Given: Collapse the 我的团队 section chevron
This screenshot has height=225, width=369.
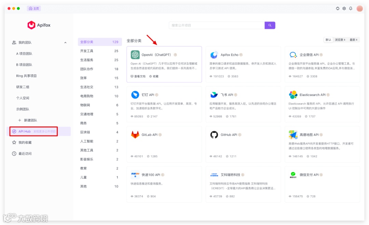Looking at the screenshot, I should [x=65, y=43].
